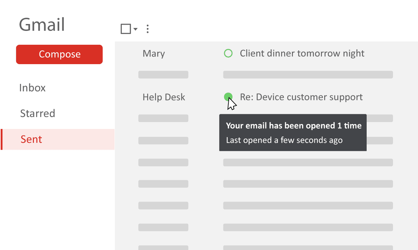Select the Sent folder
This screenshot has width=418, height=250.
click(58, 139)
